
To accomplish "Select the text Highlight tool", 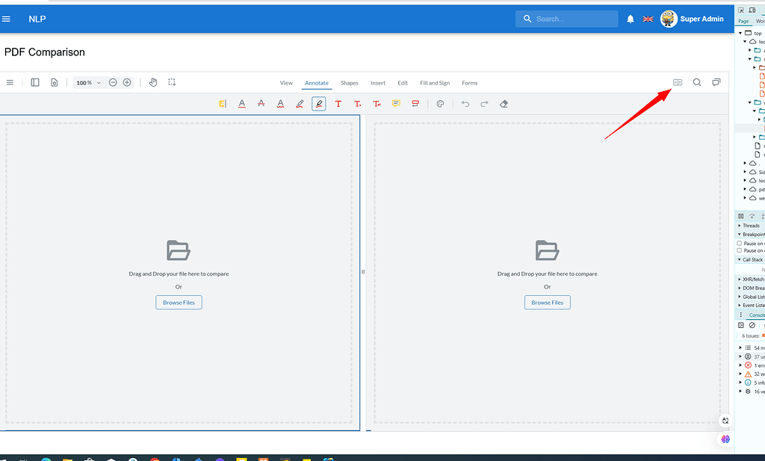I will [222, 103].
